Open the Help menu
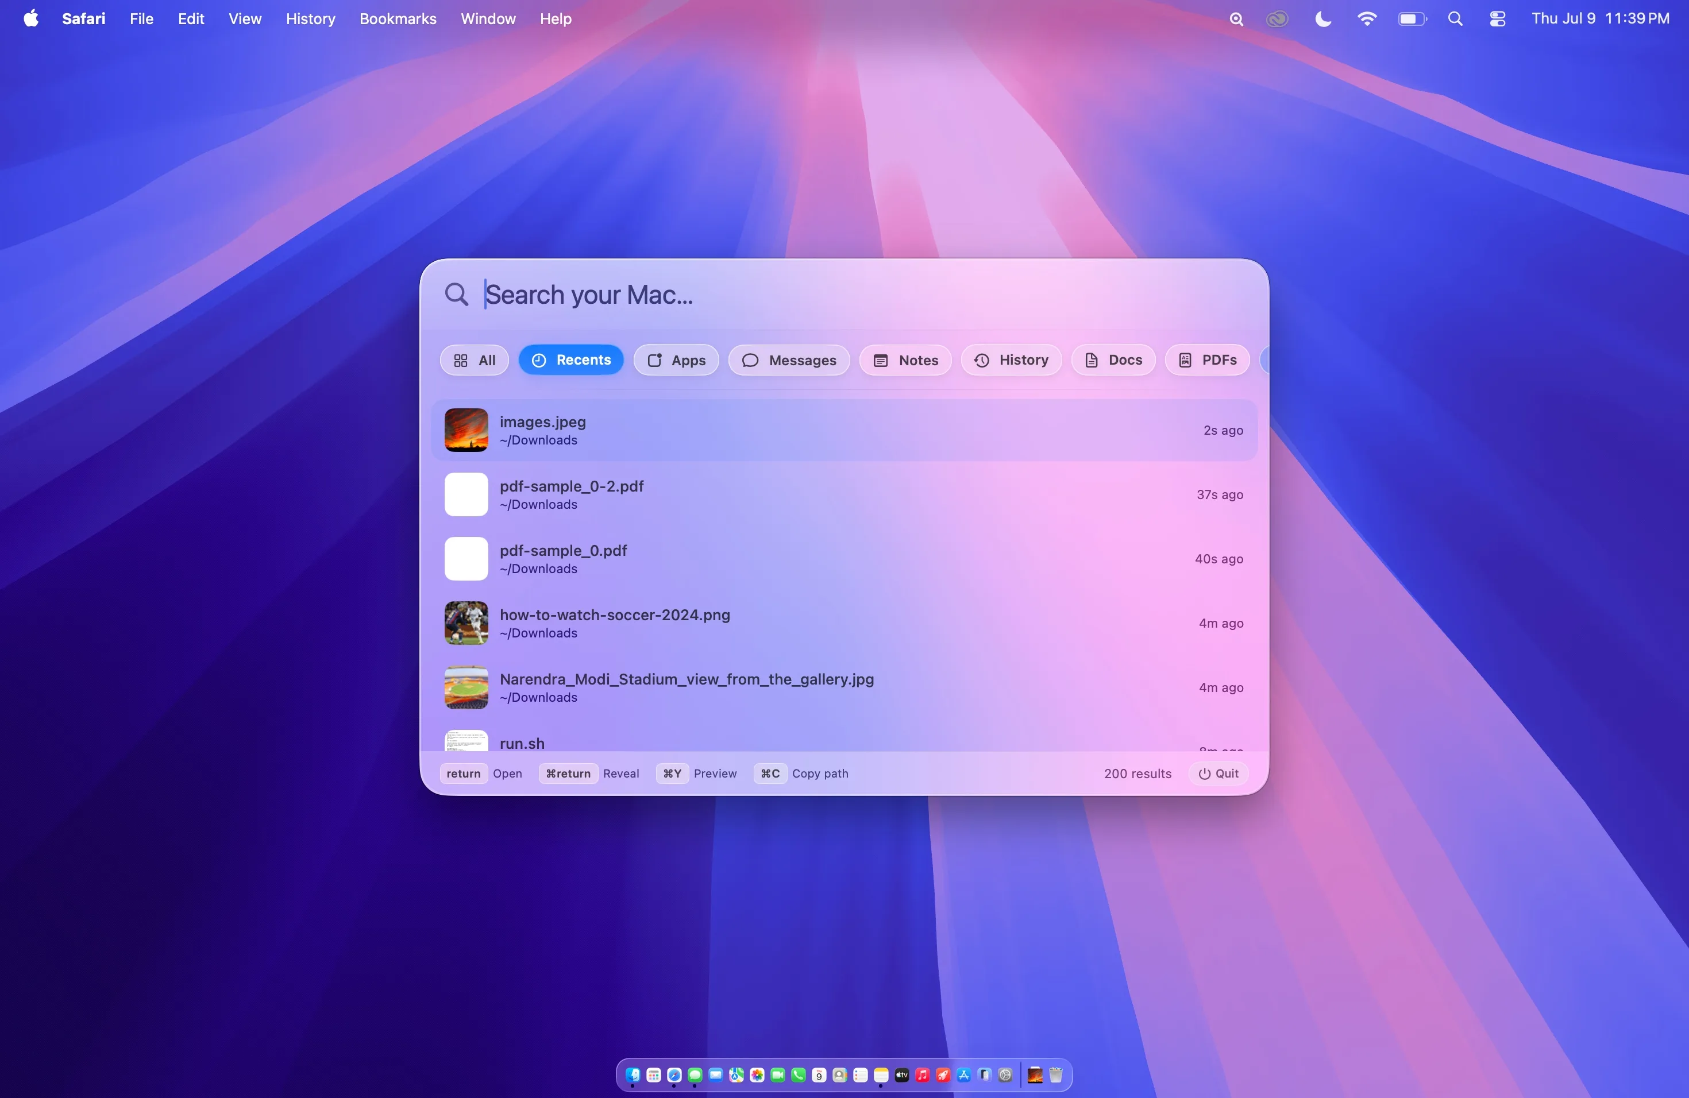This screenshot has width=1689, height=1098. click(x=556, y=18)
